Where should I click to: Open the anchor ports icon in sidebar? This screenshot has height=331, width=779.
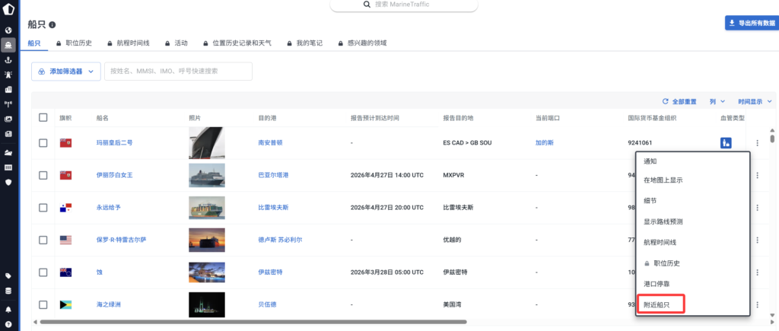8,59
